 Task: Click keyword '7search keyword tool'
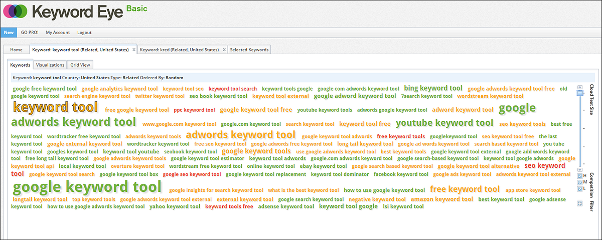[427, 96]
